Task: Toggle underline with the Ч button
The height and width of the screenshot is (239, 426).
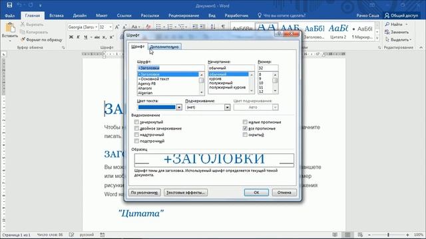Action: point(86,37)
